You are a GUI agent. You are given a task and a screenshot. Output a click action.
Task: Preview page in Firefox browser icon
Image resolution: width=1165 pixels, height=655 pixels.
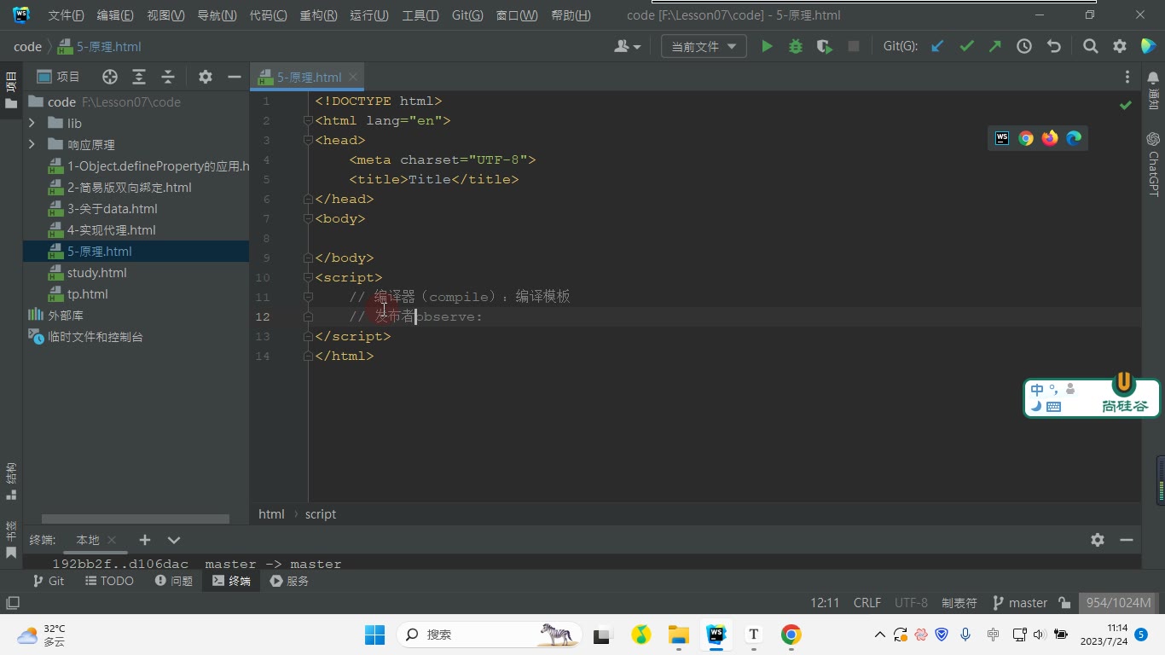tap(1050, 138)
